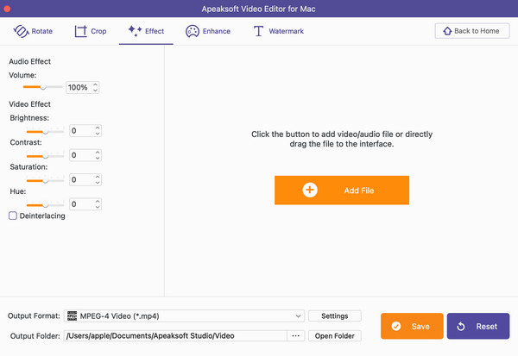Click the Save button
The height and width of the screenshot is (356, 518).
pos(412,326)
